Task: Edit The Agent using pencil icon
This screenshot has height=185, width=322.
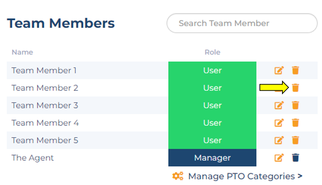Action: coord(279,157)
